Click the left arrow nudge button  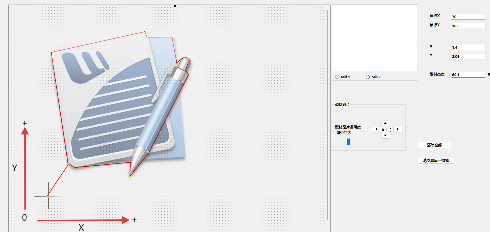(x=376, y=129)
